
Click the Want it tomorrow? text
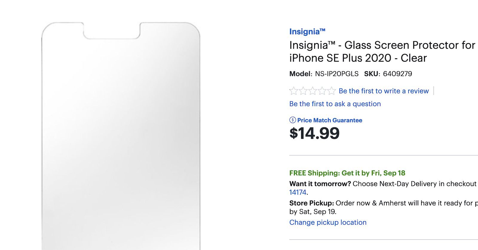click(319, 184)
